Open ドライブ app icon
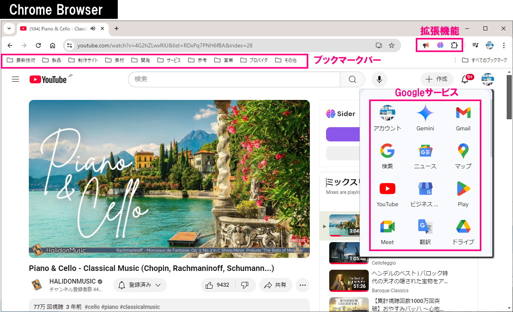Screen dimensions: 513x312 pyautogui.click(x=463, y=231)
